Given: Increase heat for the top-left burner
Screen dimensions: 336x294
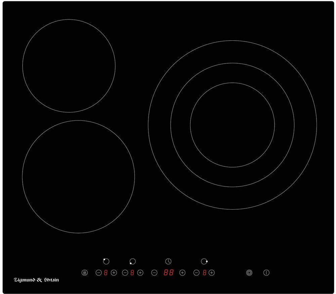Looking at the screenshot, I should point(114,273).
